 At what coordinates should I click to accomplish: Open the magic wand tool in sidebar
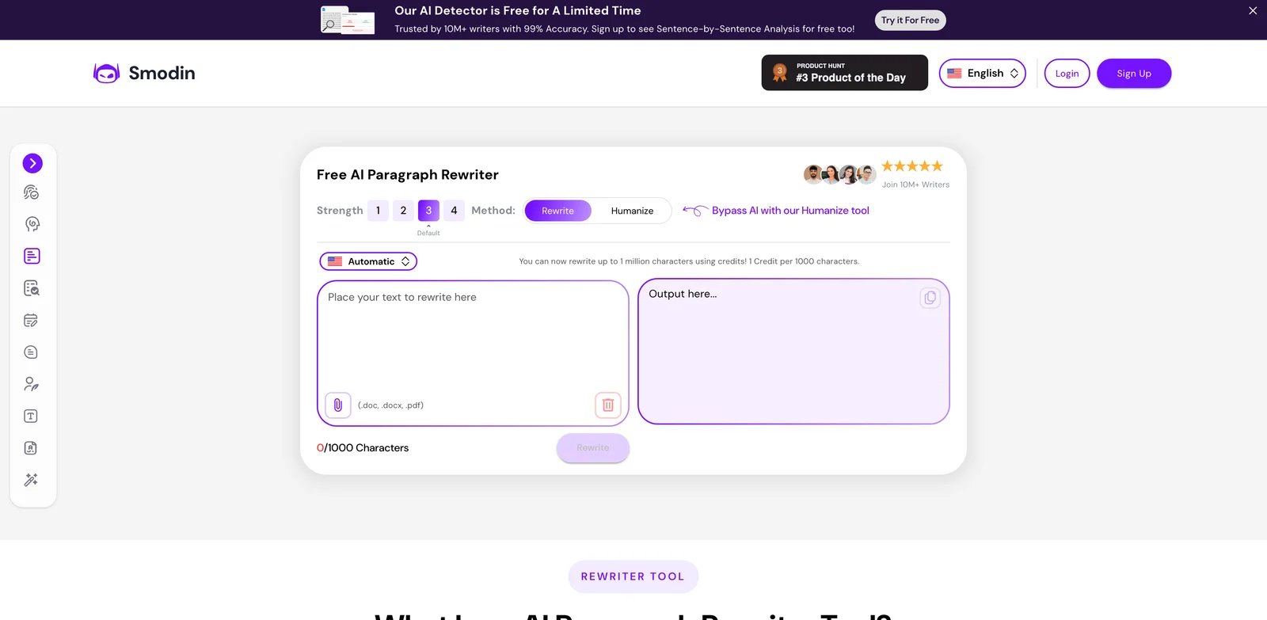coord(31,480)
